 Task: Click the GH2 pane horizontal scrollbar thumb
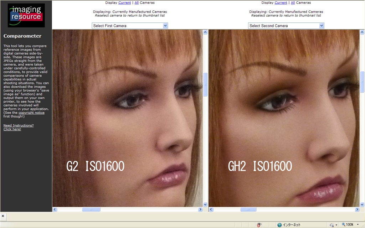tap(248, 209)
